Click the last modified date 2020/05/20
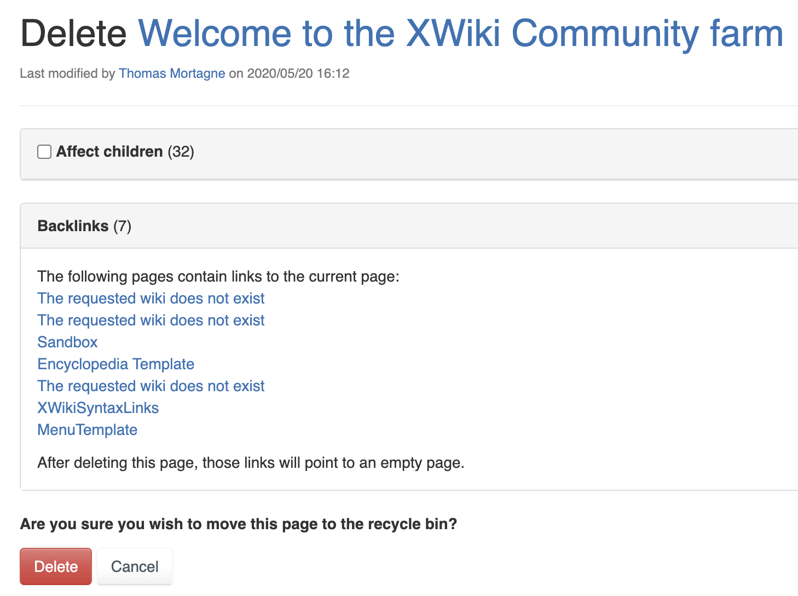 tap(280, 73)
